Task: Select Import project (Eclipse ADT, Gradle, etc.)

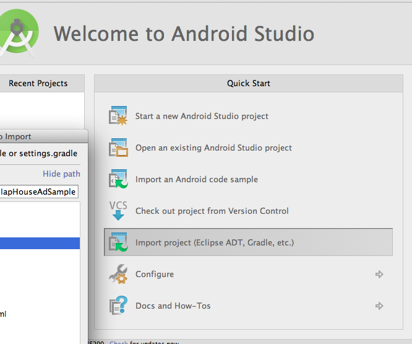Action: tap(248, 242)
